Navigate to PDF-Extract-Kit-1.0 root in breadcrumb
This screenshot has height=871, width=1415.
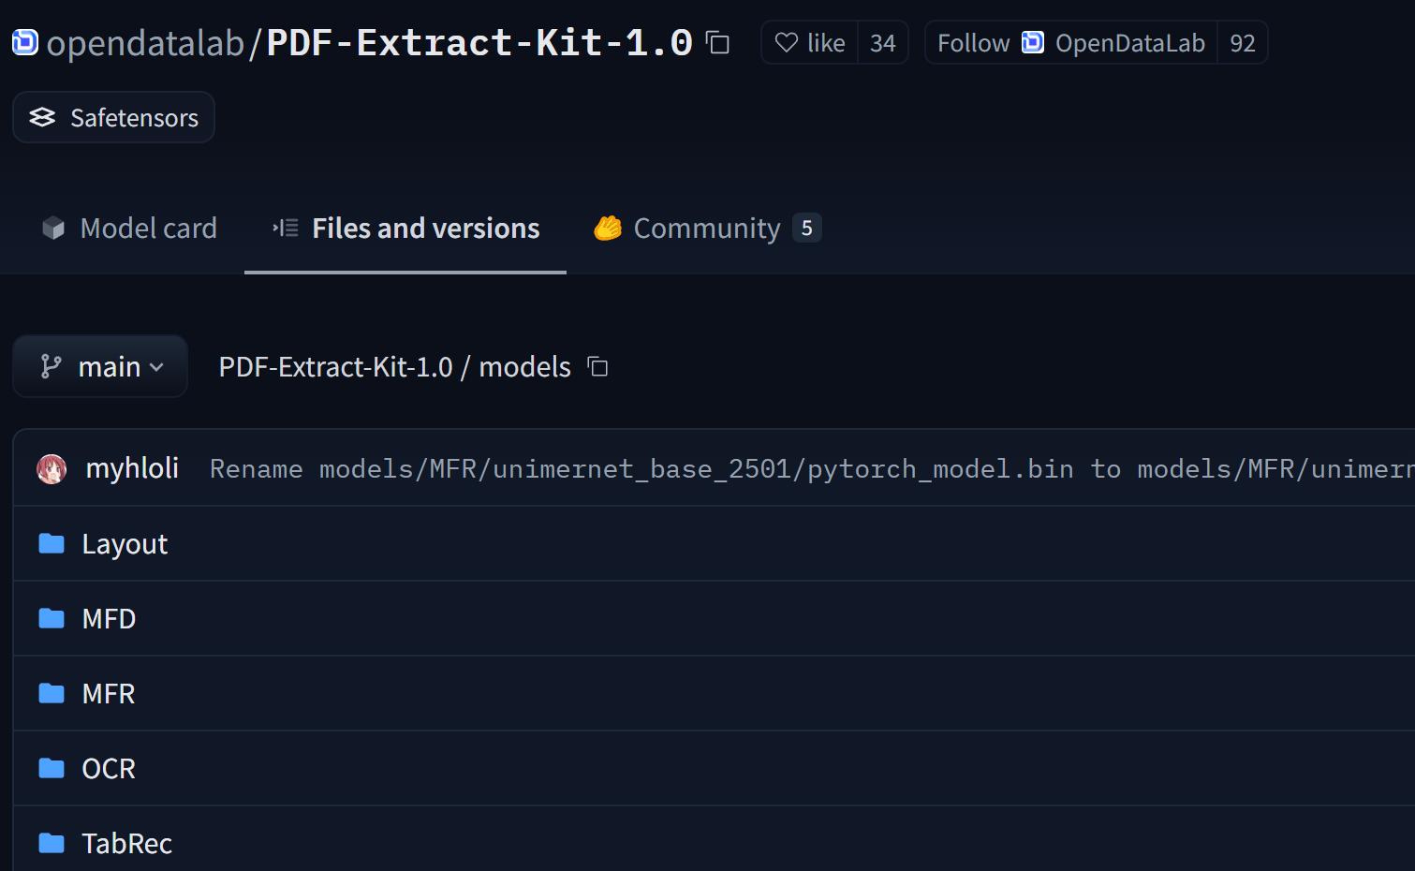coord(335,367)
